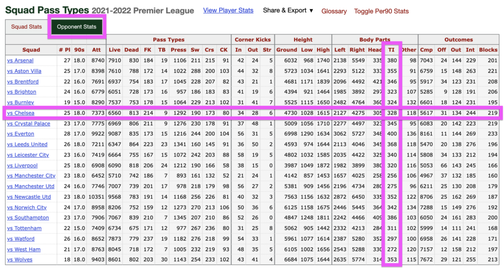Sort by the Left column header
The width and height of the screenshot is (504, 271).
tap(340, 50)
